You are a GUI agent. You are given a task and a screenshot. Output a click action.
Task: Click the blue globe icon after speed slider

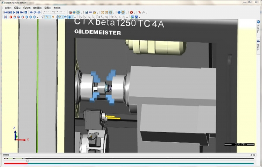coord(74,12)
